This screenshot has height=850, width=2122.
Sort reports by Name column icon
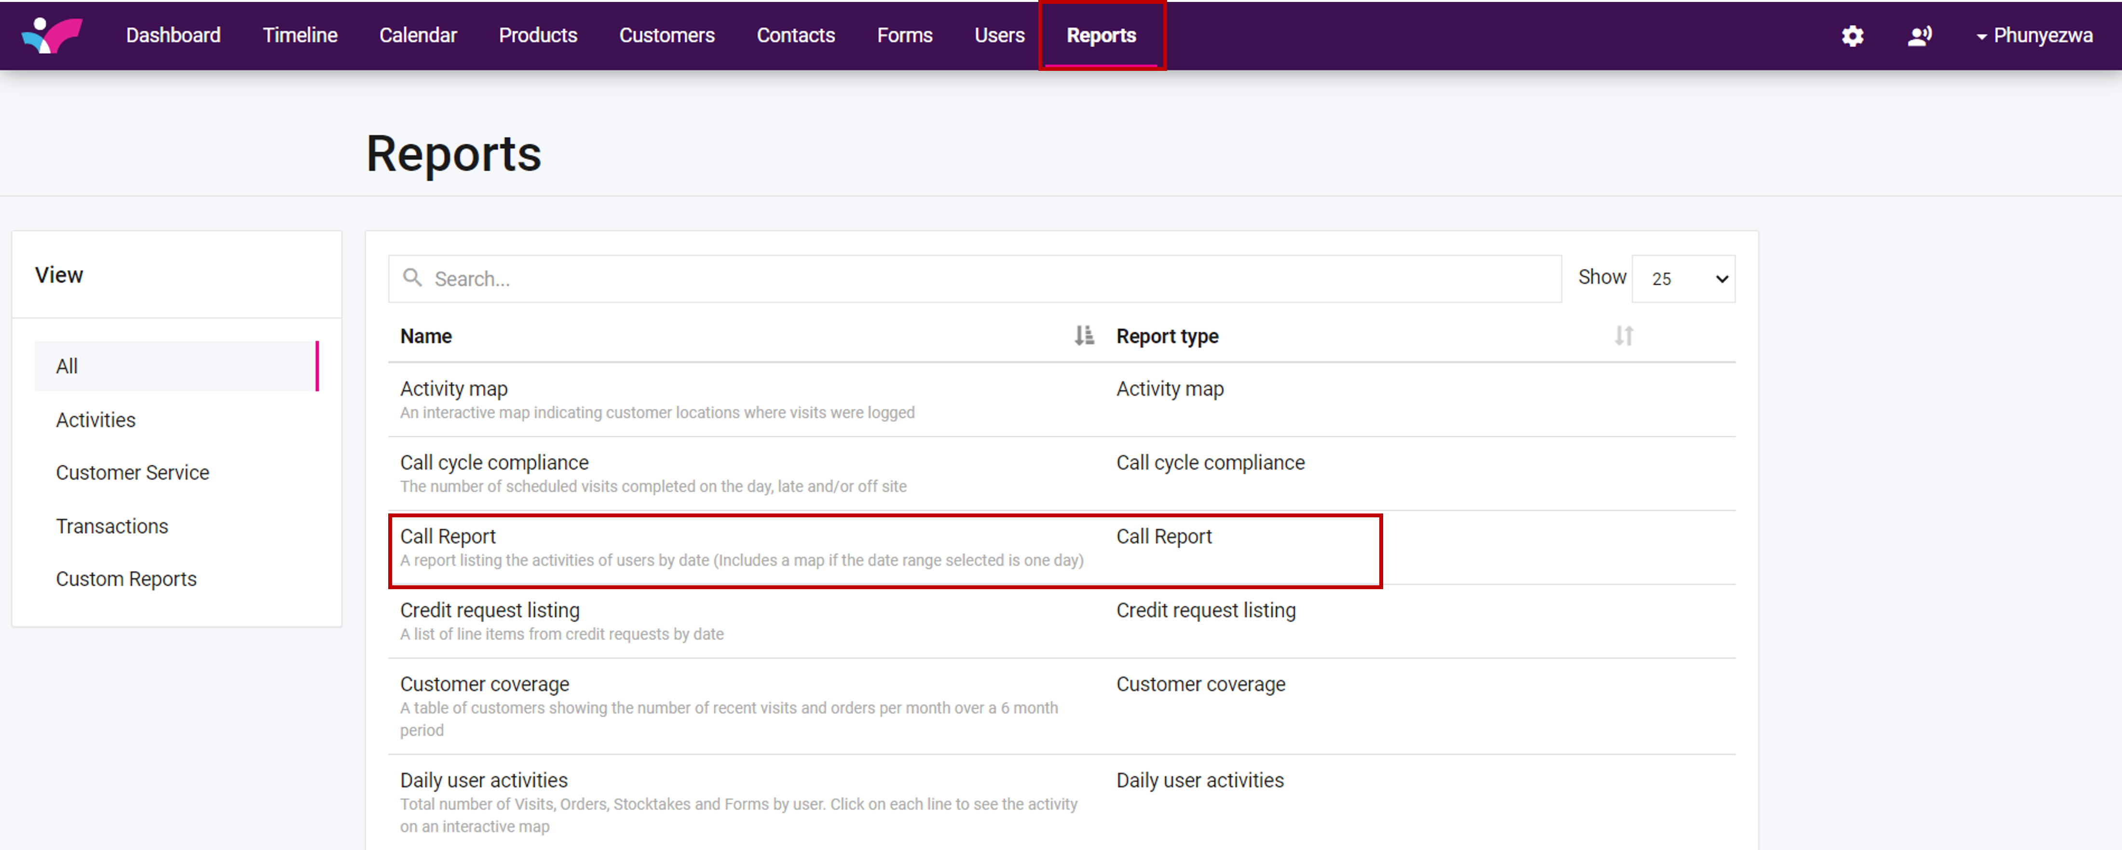click(1083, 336)
